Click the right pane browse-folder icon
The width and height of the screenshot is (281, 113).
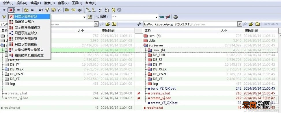tap(251, 24)
